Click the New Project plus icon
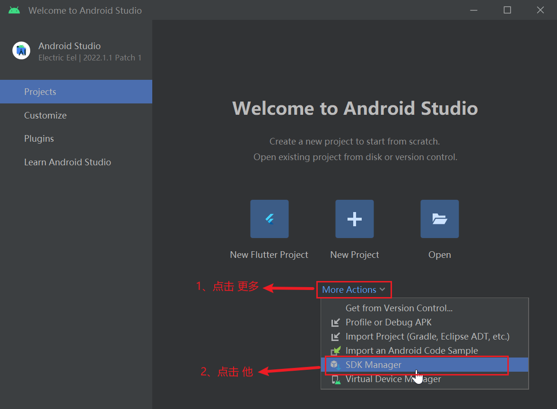Screen dimensions: 557x409 355,219
